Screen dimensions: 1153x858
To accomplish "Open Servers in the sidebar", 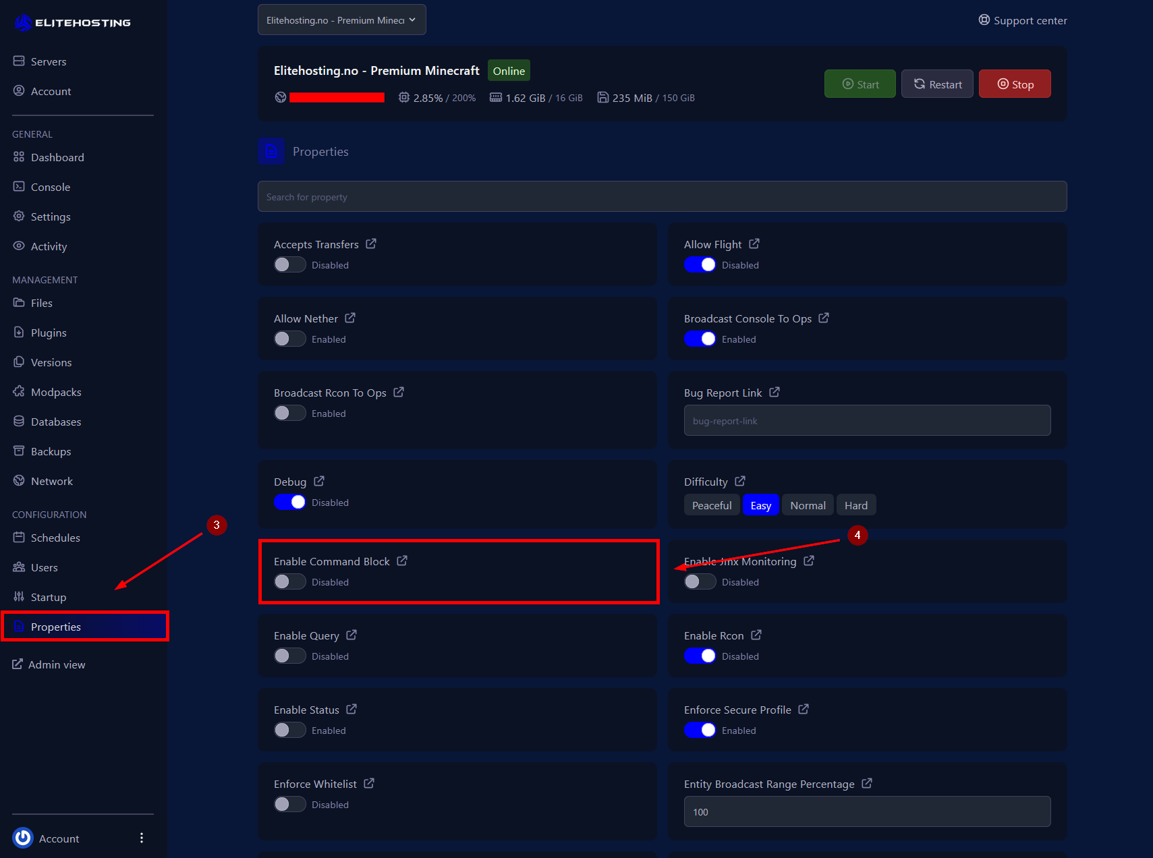I will [40, 61].
